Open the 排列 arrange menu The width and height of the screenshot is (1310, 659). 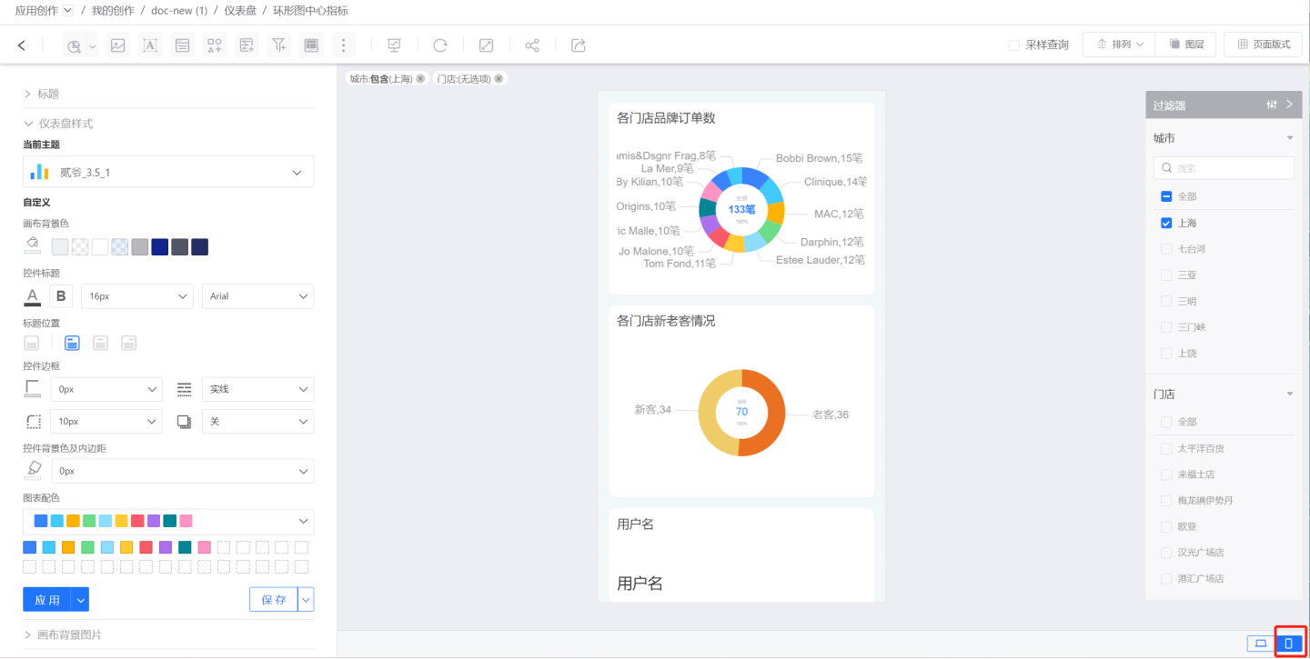tap(1119, 45)
